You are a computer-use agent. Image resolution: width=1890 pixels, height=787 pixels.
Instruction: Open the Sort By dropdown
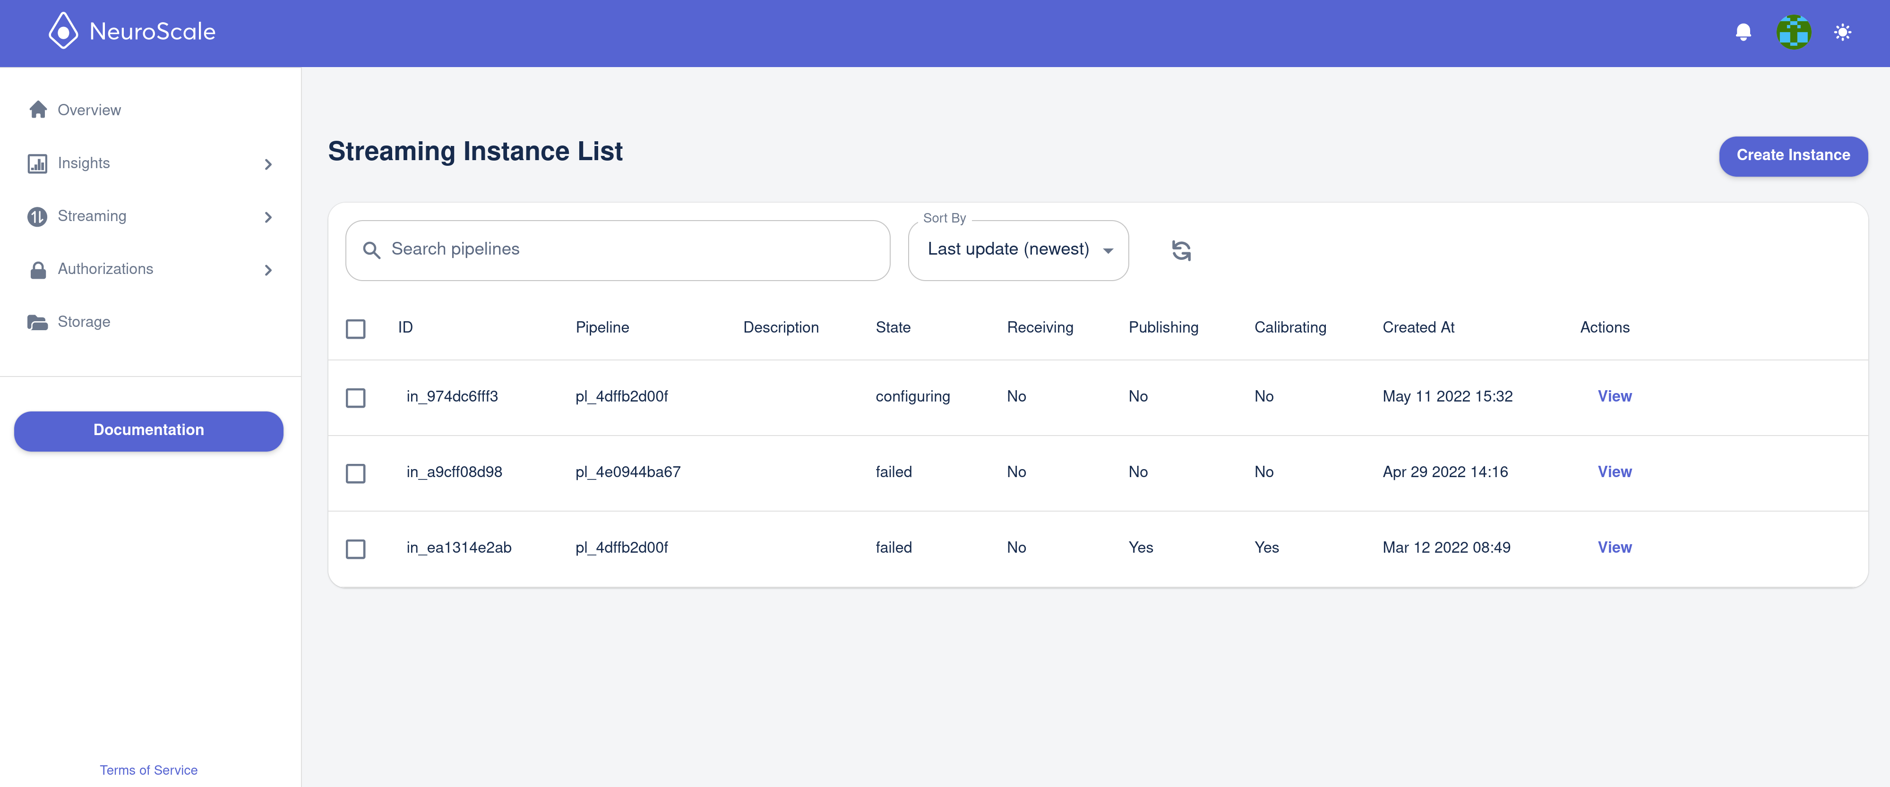(1018, 251)
